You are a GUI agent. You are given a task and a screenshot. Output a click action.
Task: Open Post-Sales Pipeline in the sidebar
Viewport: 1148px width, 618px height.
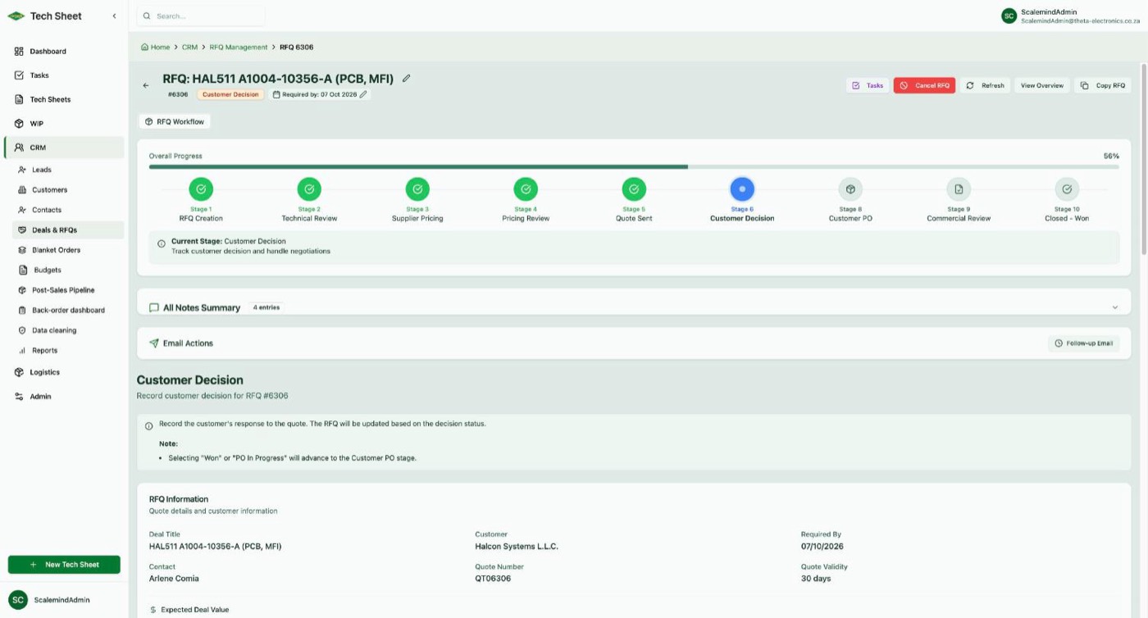pyautogui.click(x=67, y=290)
